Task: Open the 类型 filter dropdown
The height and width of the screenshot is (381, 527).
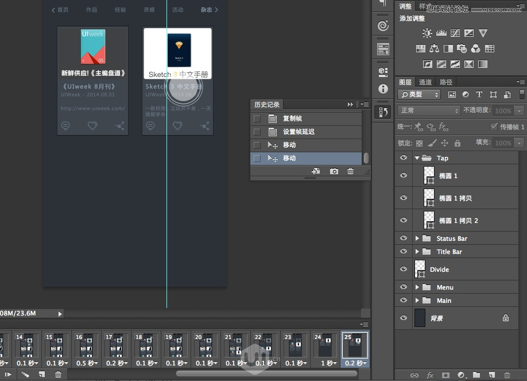Action: coord(419,95)
